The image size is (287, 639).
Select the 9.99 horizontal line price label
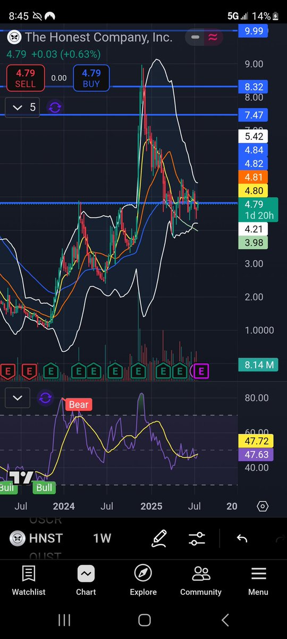click(x=254, y=30)
